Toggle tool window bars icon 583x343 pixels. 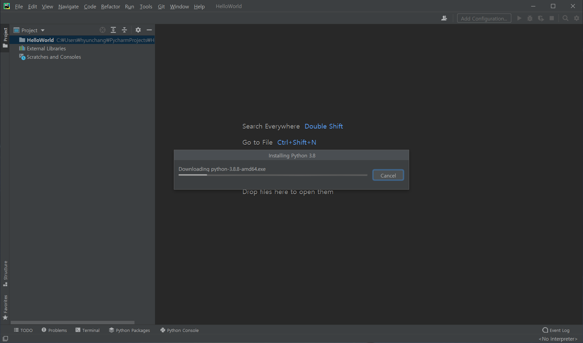point(5,339)
